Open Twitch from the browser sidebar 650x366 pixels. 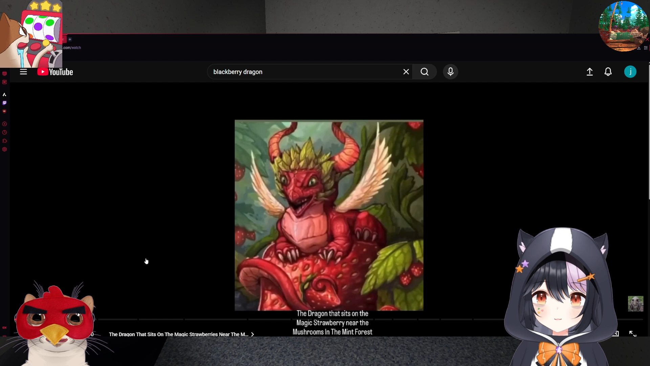click(x=4, y=103)
